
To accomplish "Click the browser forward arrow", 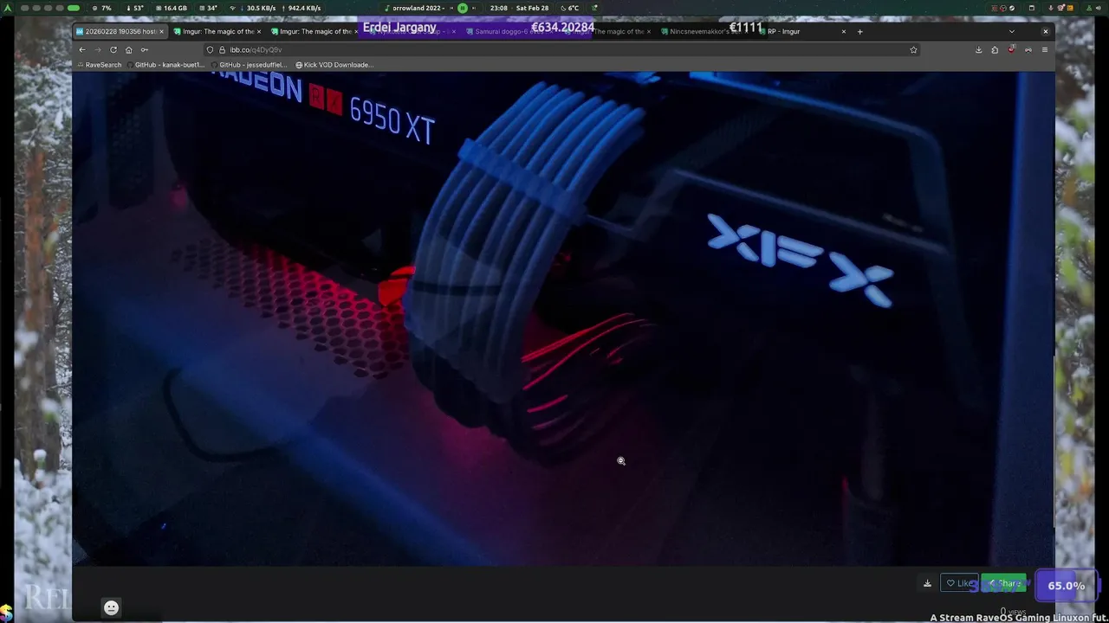I will (x=97, y=50).
